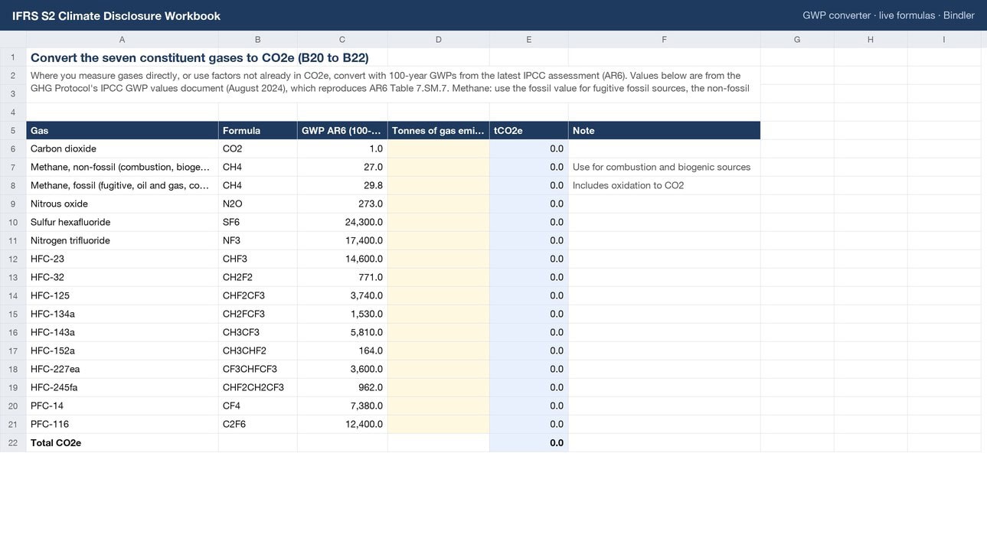Image resolution: width=987 pixels, height=551 pixels.
Task: Select the tonnes input cell for Carbon dioxide
Action: click(x=438, y=148)
